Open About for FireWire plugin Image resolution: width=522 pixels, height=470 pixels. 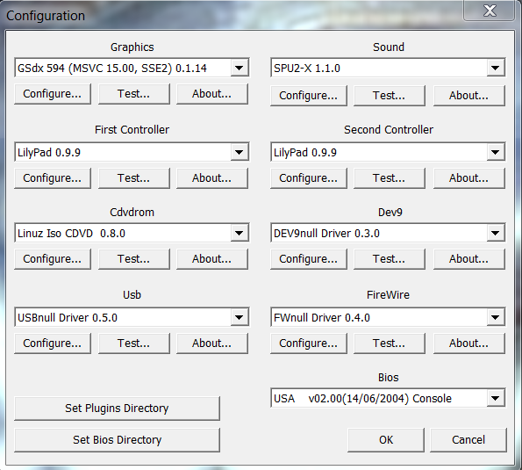tap(468, 343)
